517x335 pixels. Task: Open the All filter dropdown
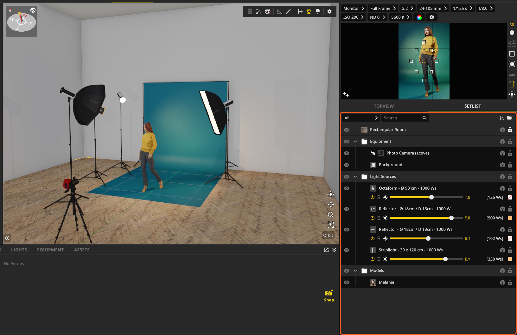tap(361, 118)
